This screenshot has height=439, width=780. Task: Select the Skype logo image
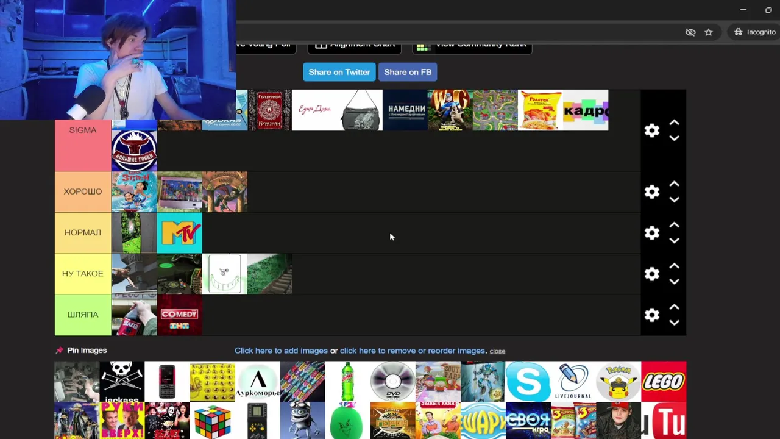point(528,382)
